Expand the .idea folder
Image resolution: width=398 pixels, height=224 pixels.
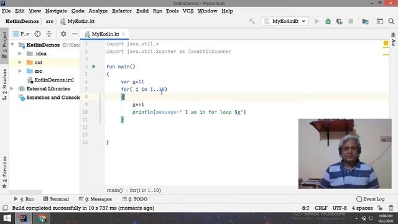click(x=20, y=54)
